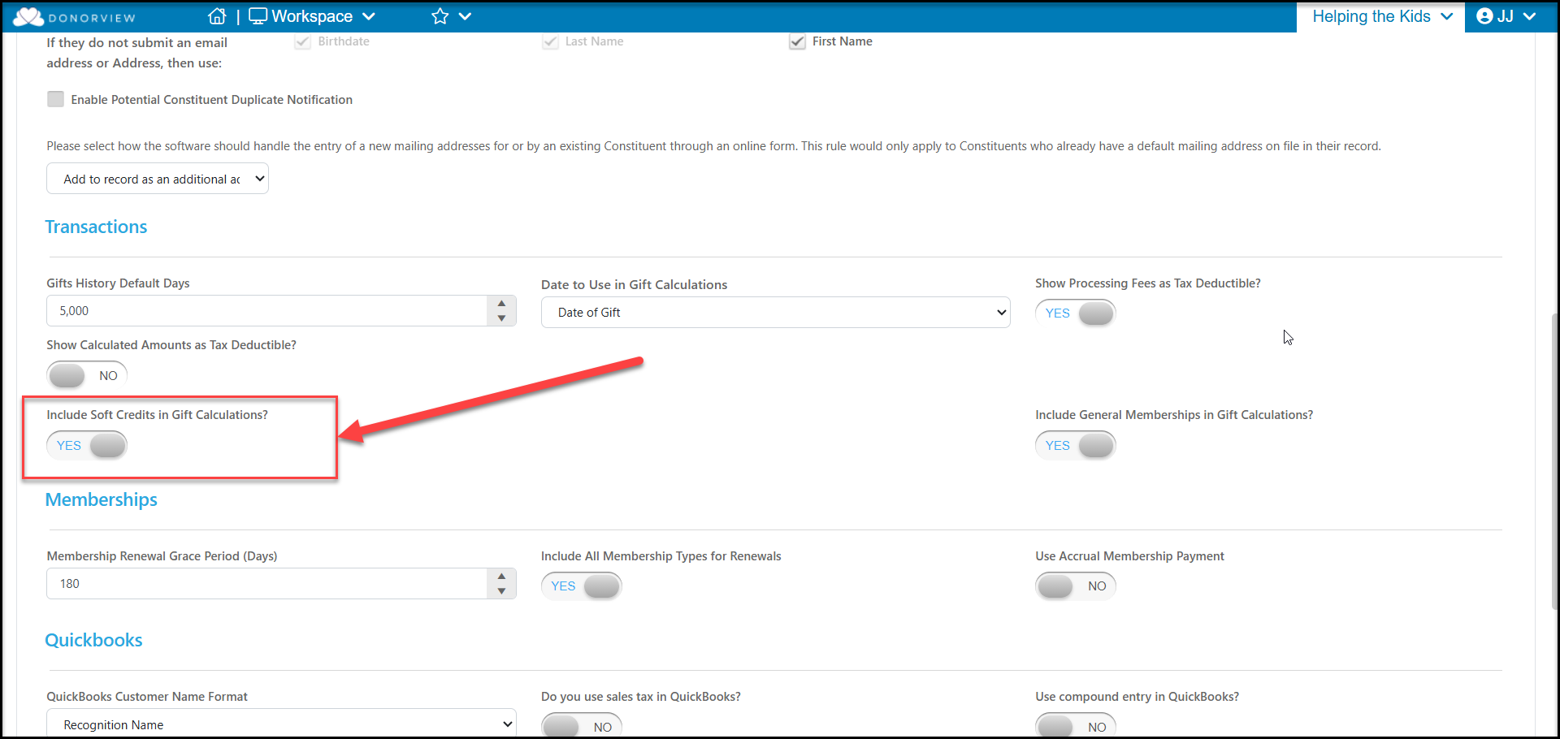Toggle Use Accrual Membership Payment switch
Image resolution: width=1560 pixels, height=739 pixels.
1075,586
